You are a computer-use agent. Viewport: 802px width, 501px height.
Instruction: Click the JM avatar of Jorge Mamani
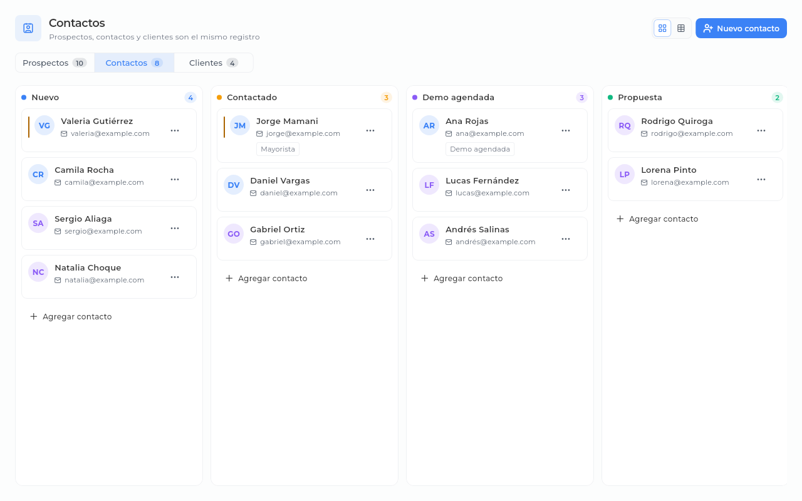pos(240,125)
